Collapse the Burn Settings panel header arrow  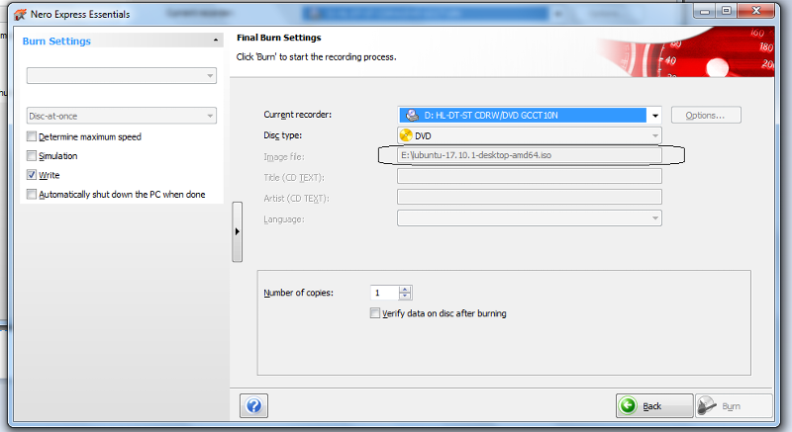[216, 41]
